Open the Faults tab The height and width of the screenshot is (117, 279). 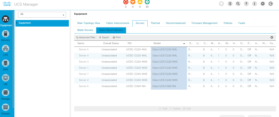[242, 23]
